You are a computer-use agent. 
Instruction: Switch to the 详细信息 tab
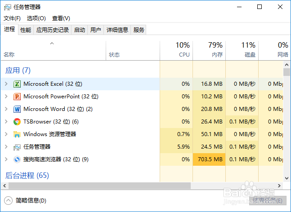117,30
